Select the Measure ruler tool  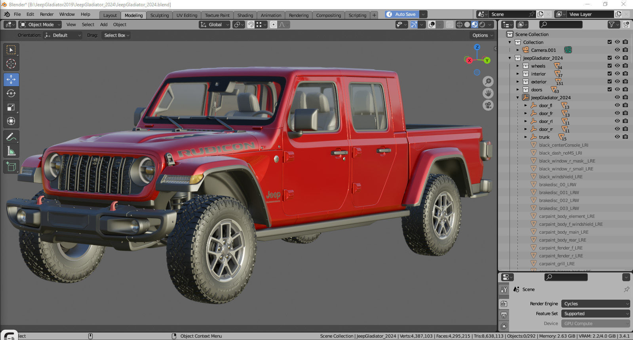pyautogui.click(x=11, y=151)
